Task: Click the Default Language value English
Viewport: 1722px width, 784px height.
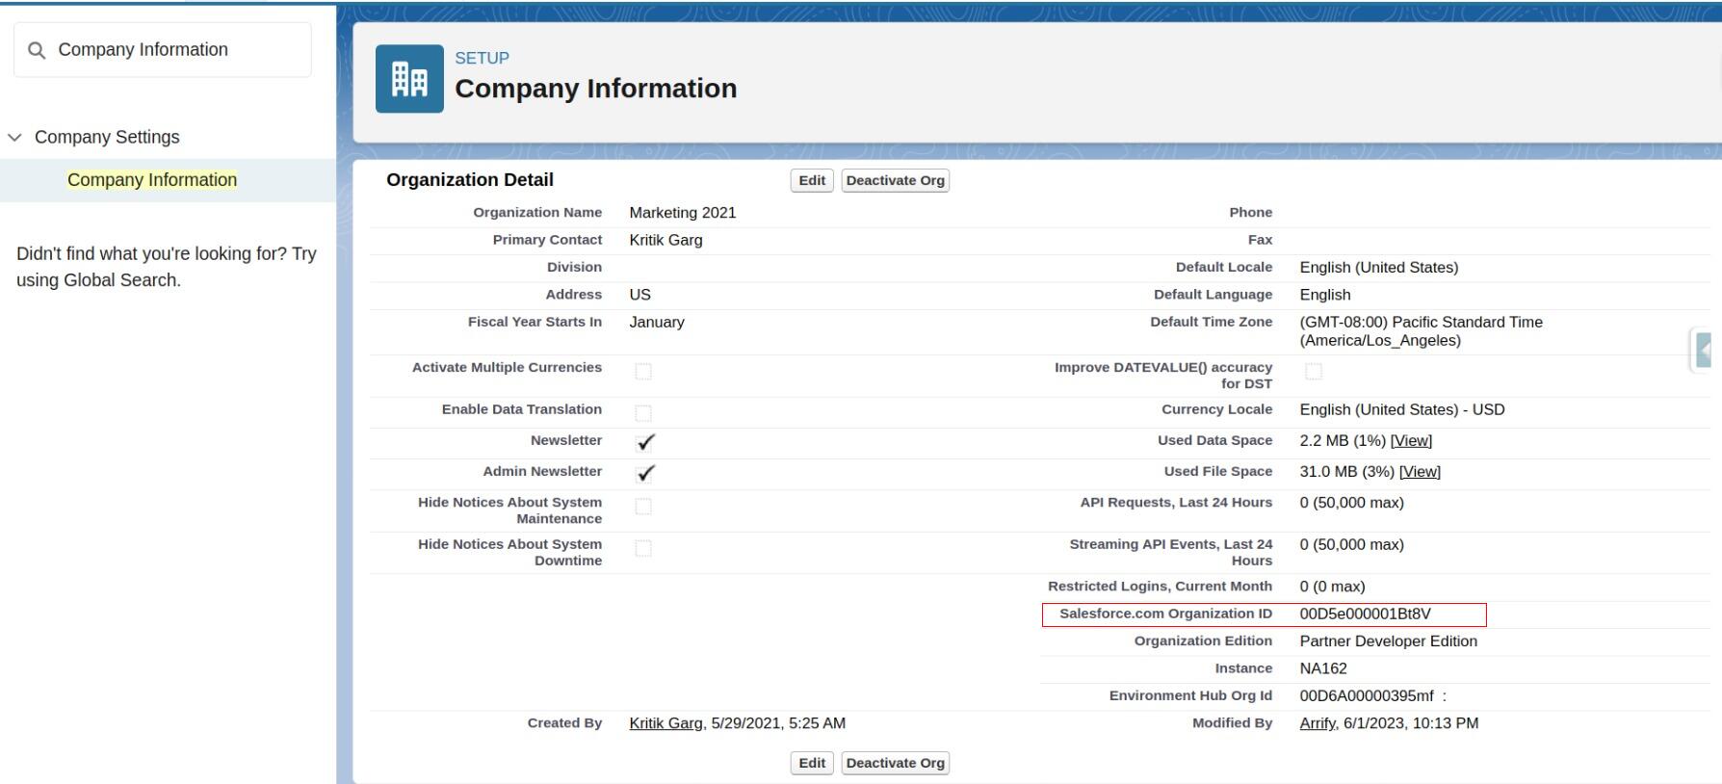Action: click(x=1325, y=295)
